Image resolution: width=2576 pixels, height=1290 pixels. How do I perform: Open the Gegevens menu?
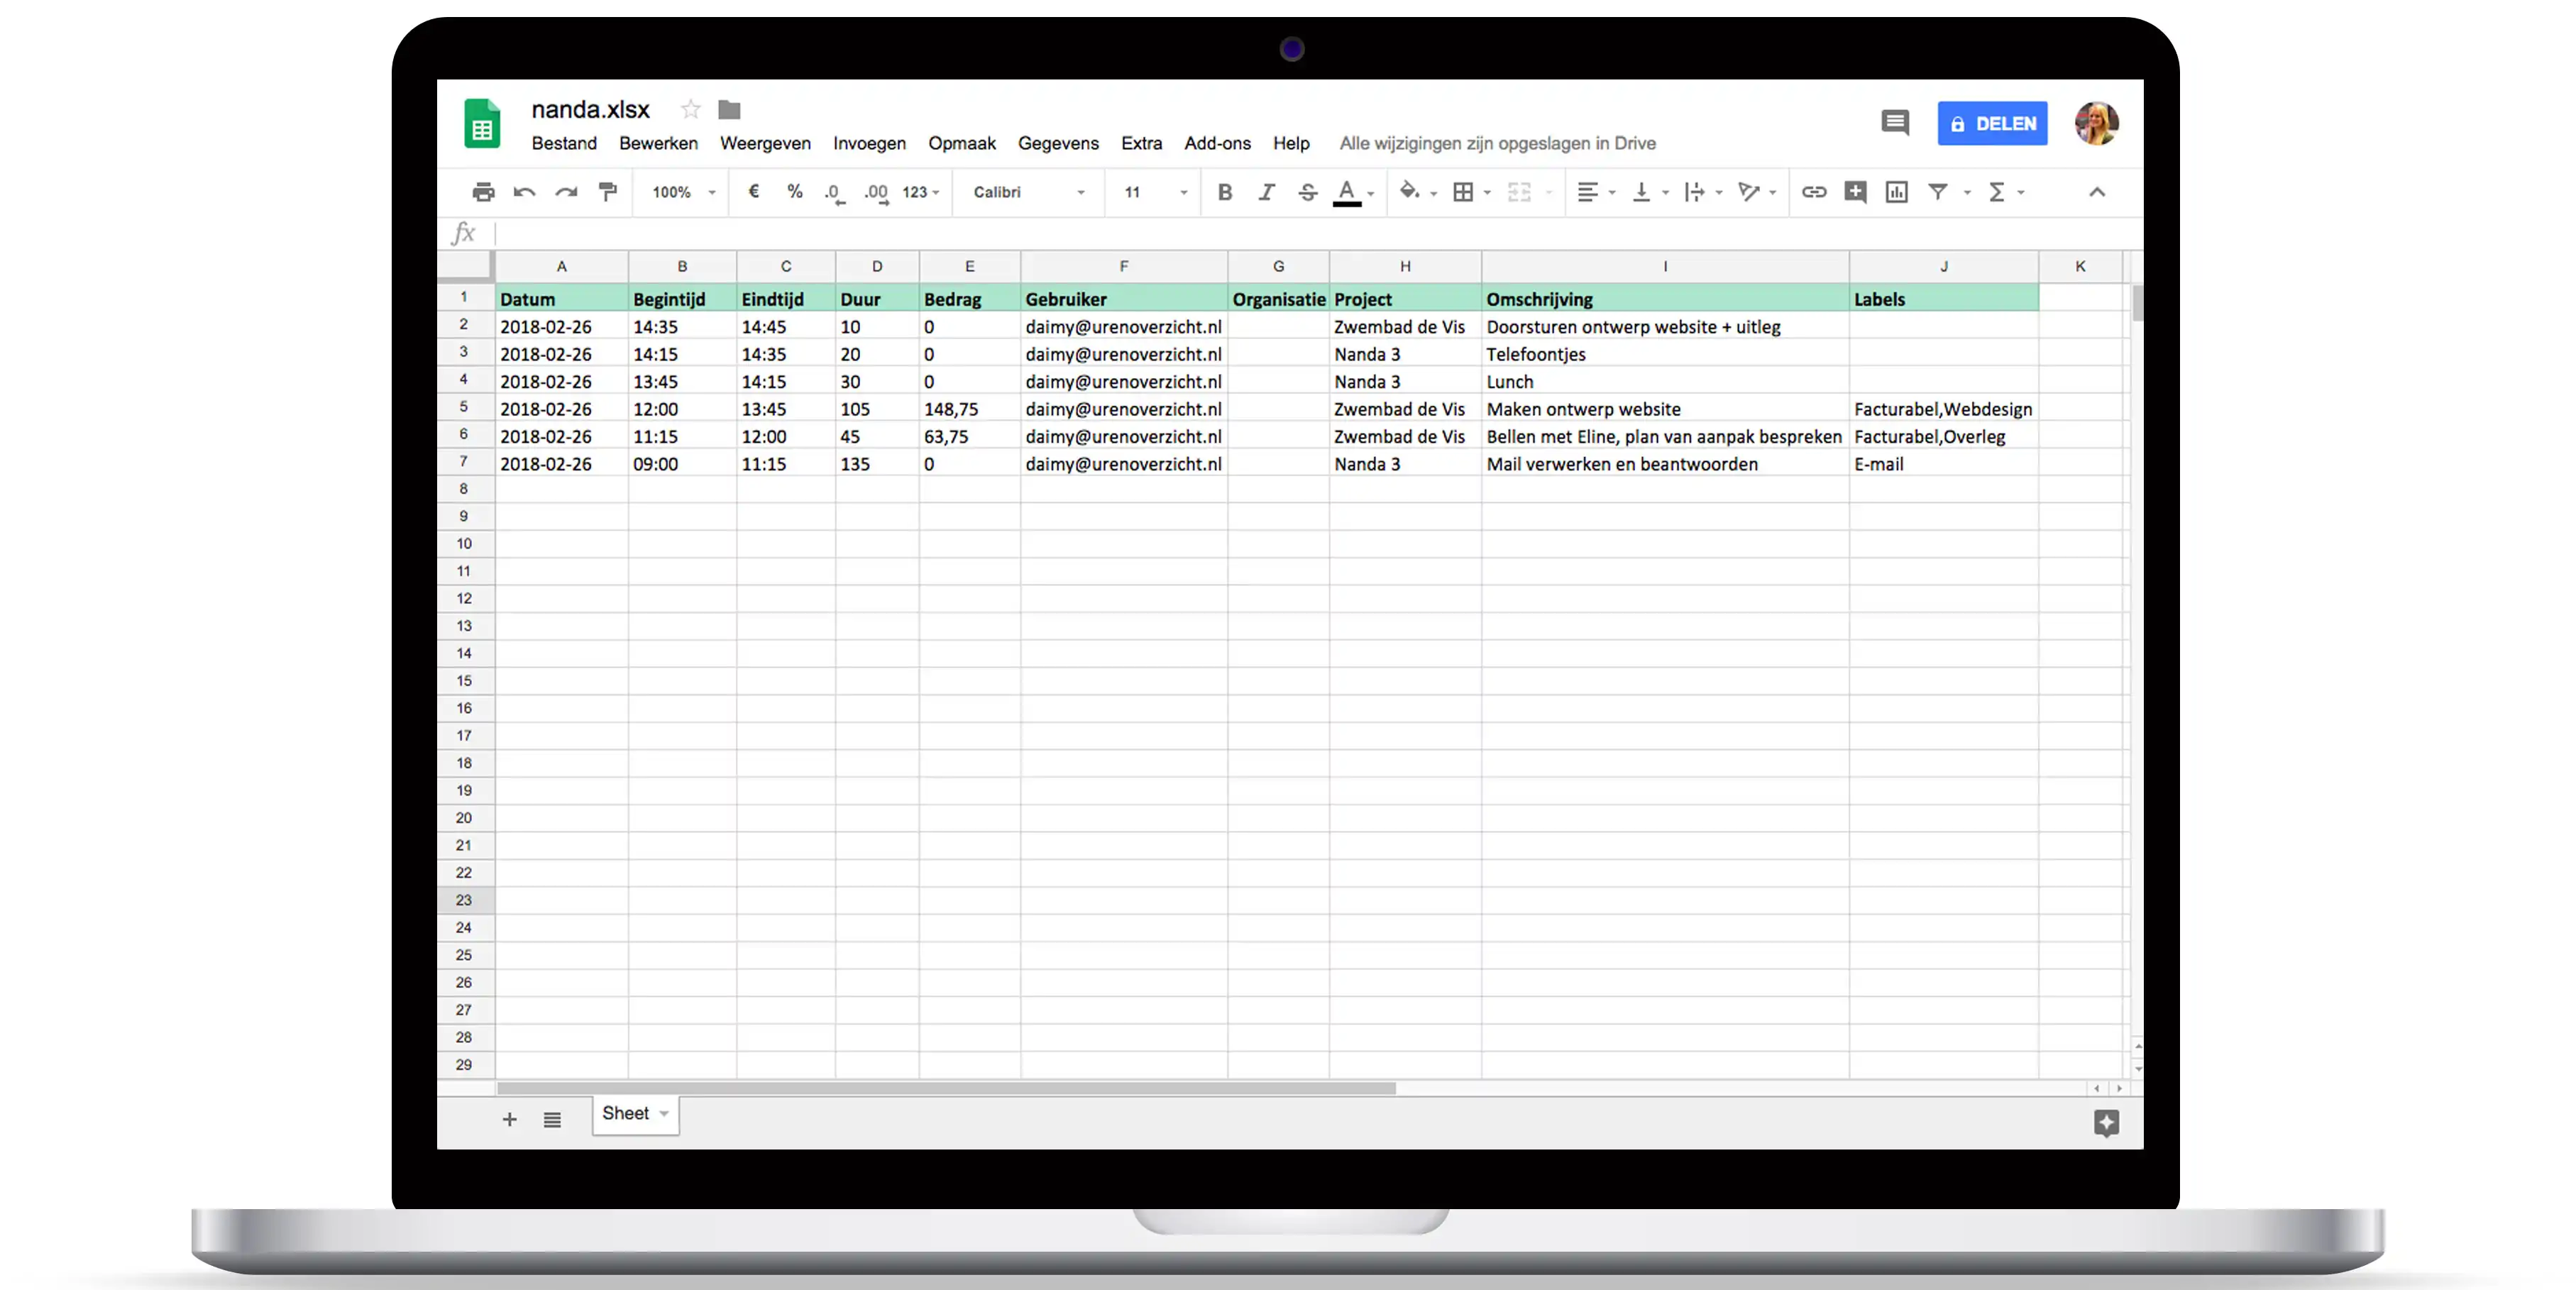[1058, 143]
